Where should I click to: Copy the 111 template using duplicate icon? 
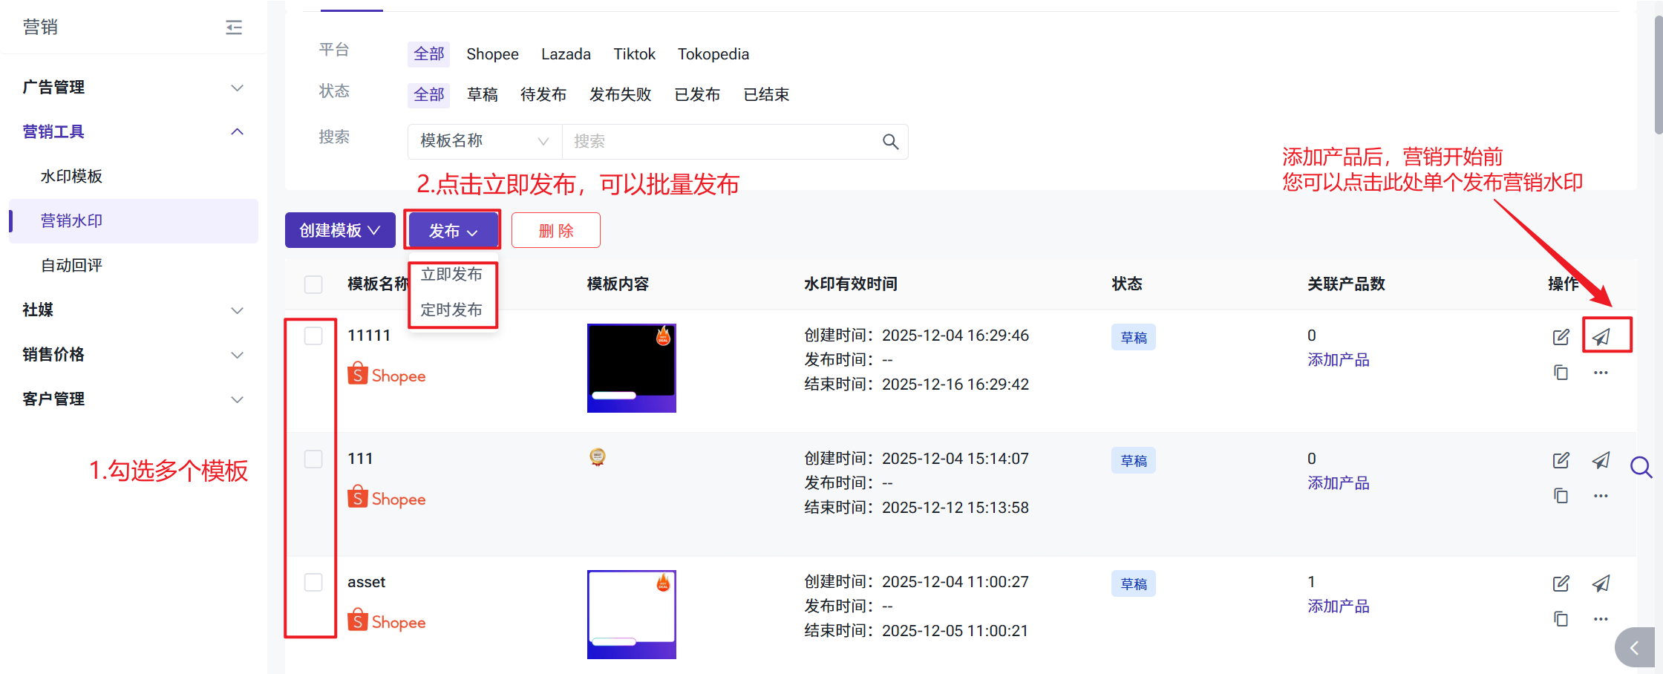(1561, 496)
